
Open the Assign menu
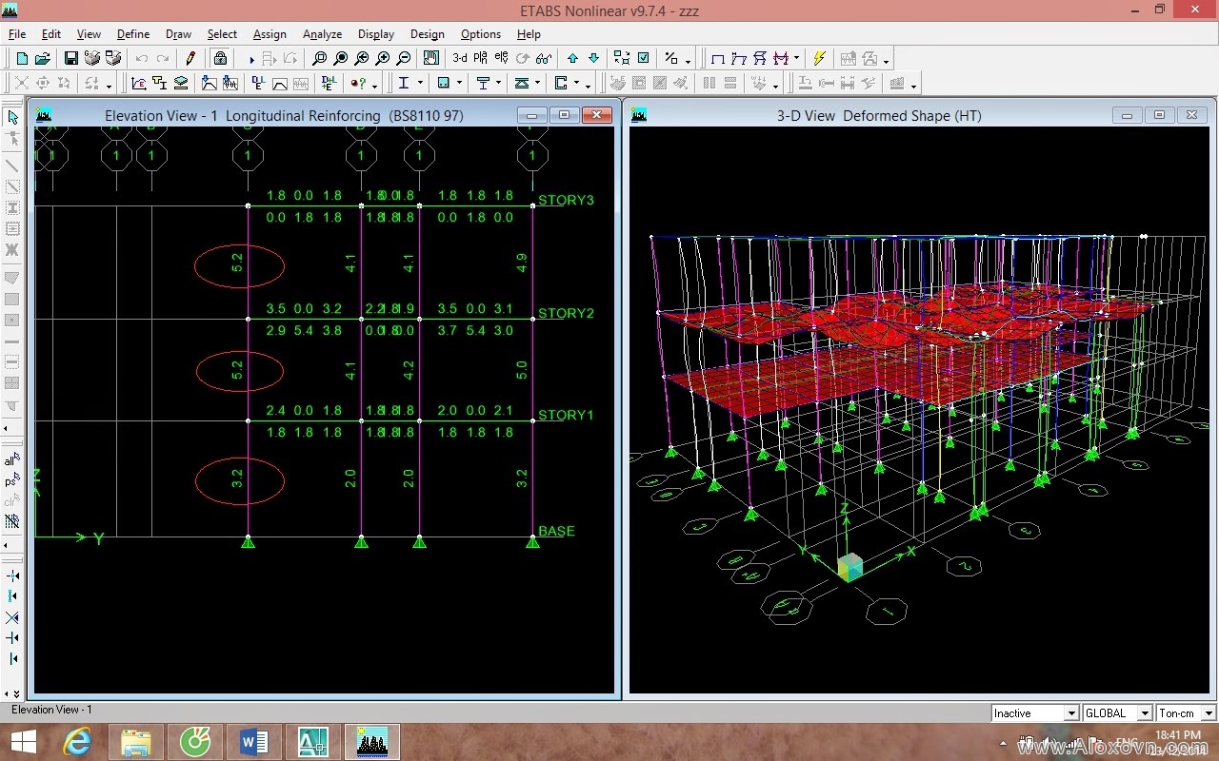click(270, 34)
